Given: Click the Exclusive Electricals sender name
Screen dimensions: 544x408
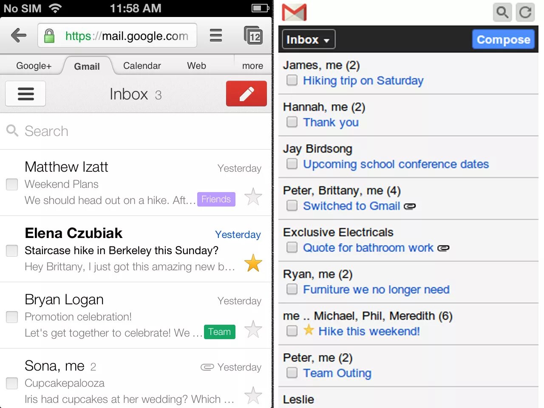Looking at the screenshot, I should 338,232.
